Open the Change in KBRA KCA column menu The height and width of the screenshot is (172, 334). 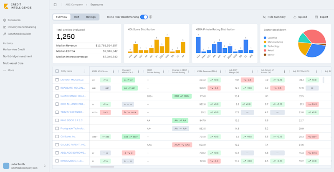[139, 71]
